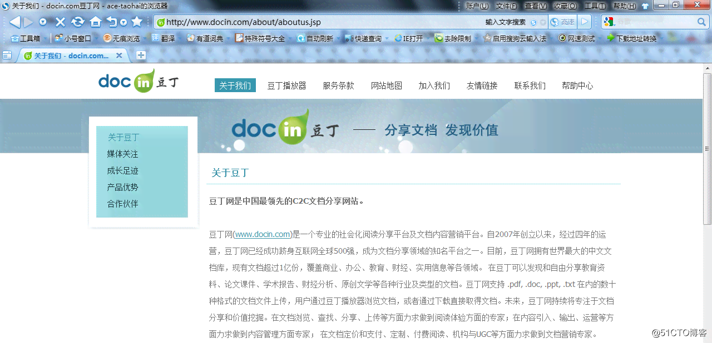
Task: Select 关于我们 in the site navigation
Action: (235, 85)
